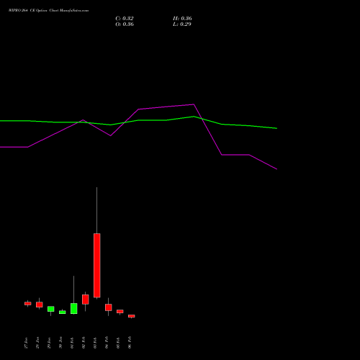
Task: Click the low value 'L: 0.29'
Action: (x=182, y=24)
